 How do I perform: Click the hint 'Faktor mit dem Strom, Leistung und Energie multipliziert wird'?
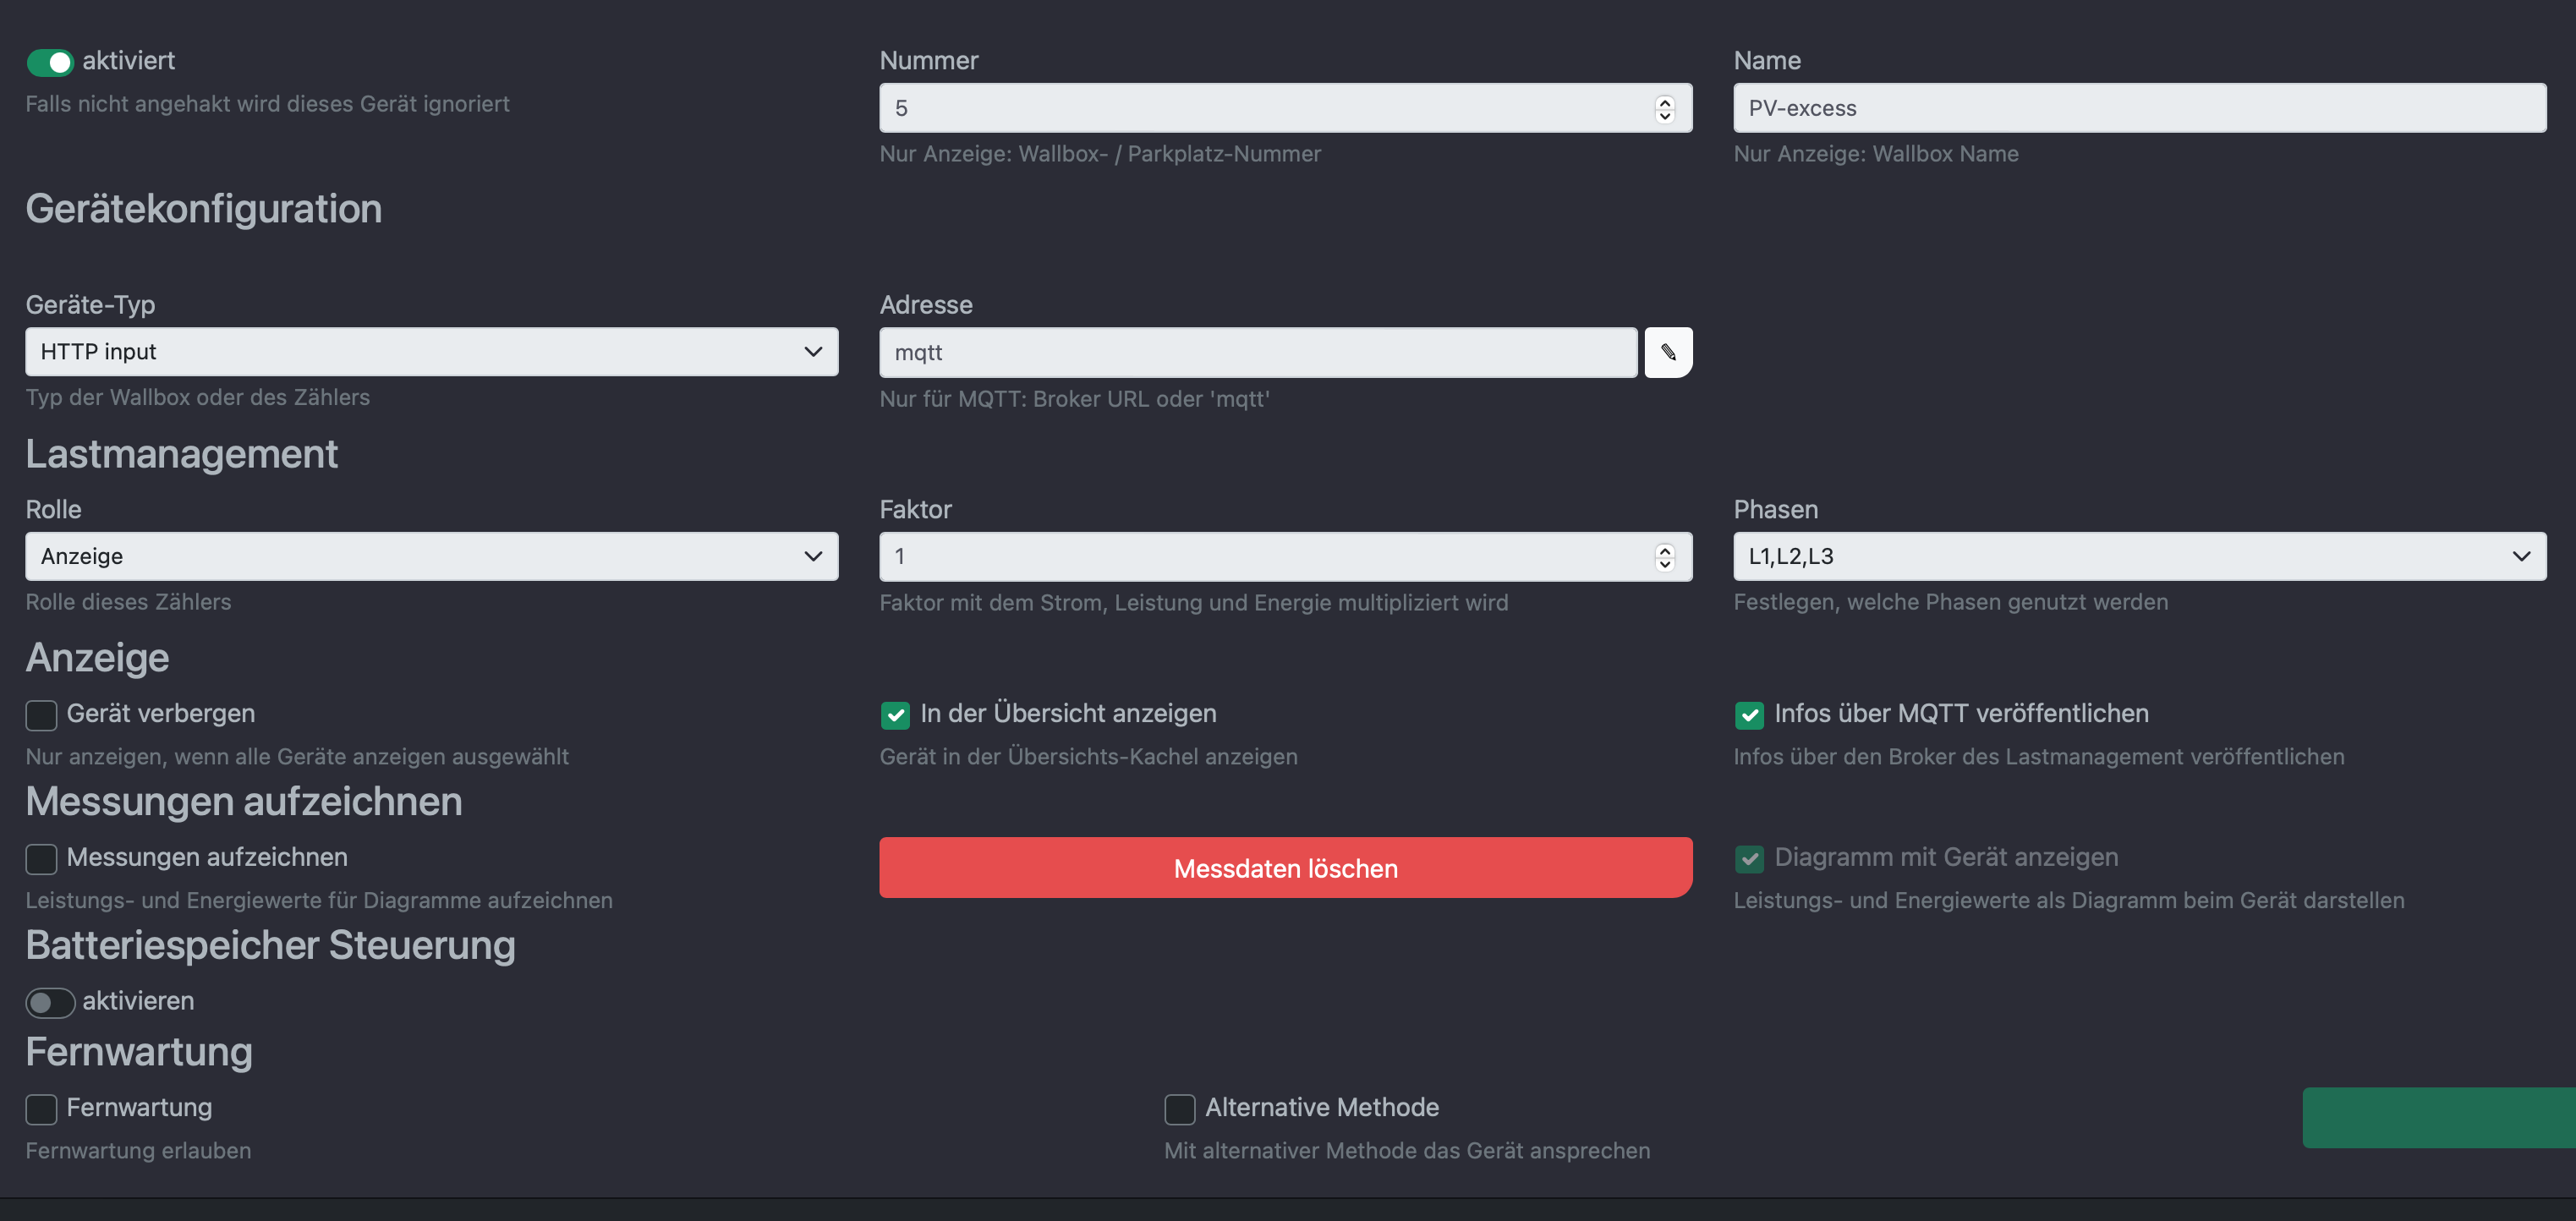pos(1194,603)
